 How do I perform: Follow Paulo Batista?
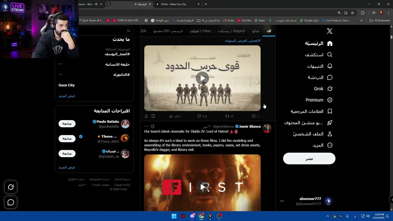pos(67,124)
